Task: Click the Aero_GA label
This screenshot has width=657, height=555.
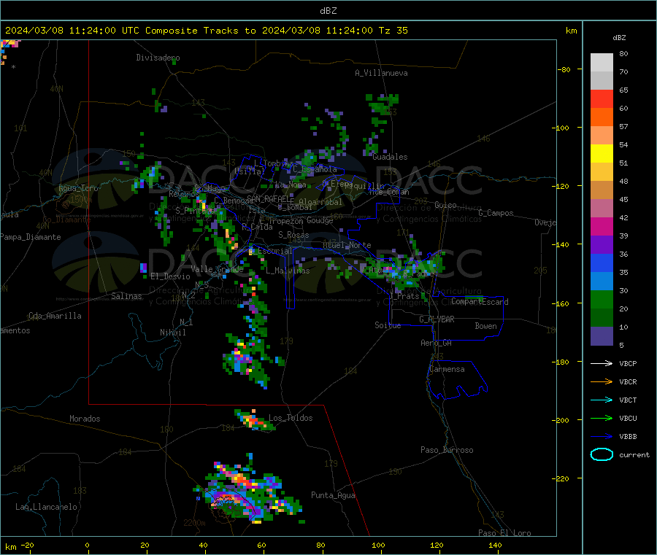Action: point(436,343)
